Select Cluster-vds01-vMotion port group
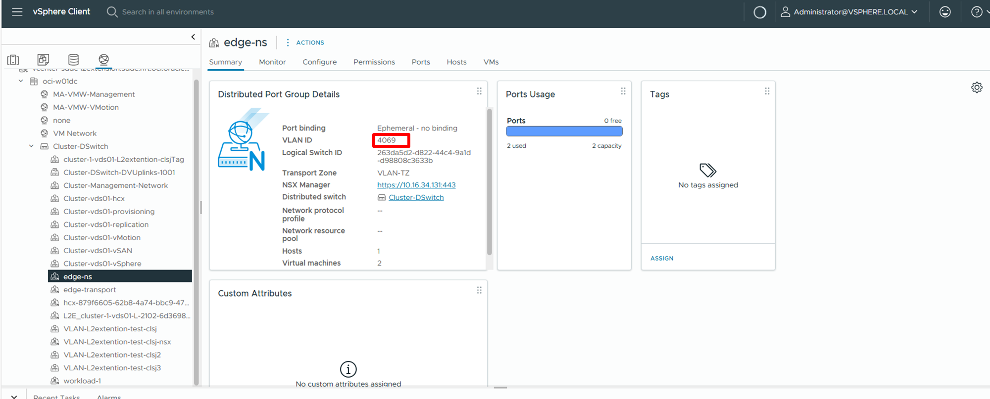Screen dimensions: 990x399 (x=101, y=237)
